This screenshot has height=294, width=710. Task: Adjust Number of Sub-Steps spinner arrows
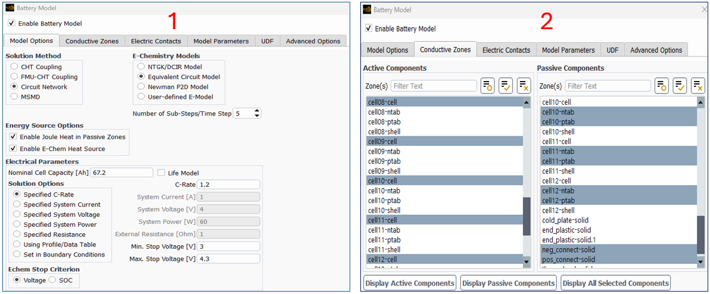(257, 113)
